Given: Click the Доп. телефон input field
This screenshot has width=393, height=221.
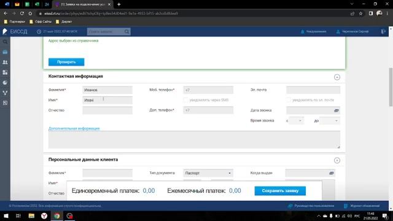Looking at the screenshot, I should tap(208, 110).
